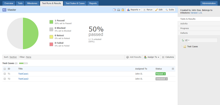Check the T1 row checkbox

point(5,74)
